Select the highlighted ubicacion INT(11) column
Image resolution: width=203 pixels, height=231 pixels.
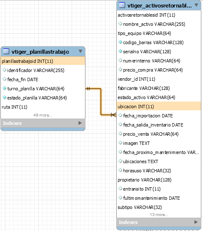tap(159, 107)
